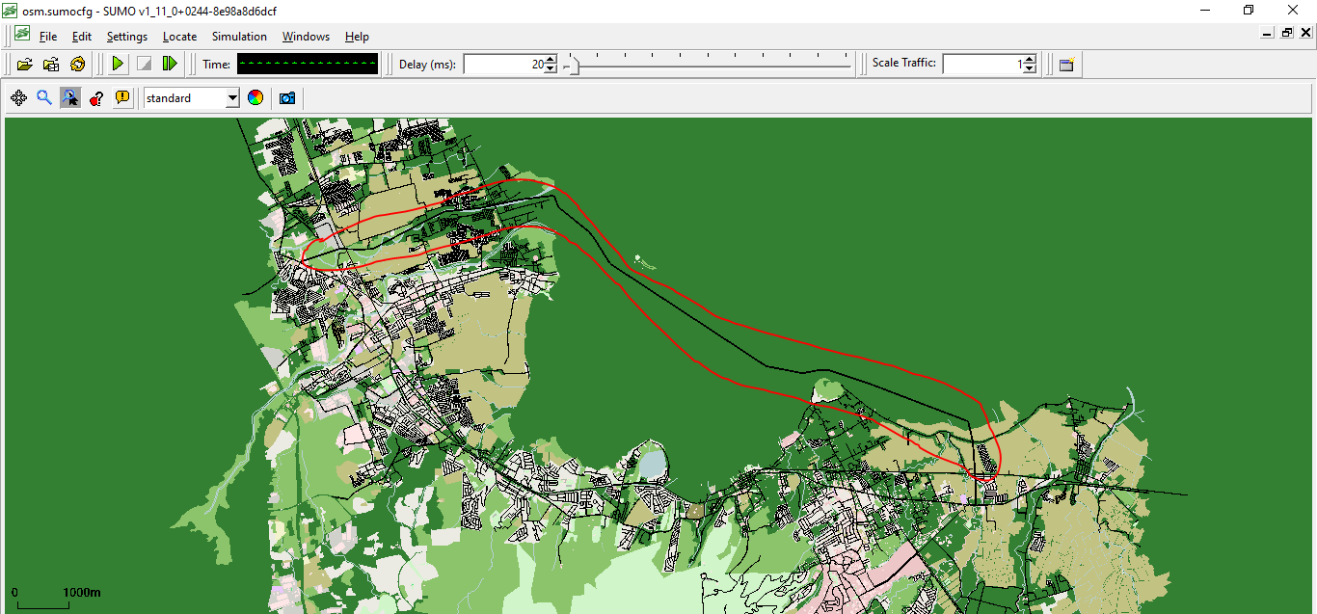The image size is (1317, 614).
Task: Click the Open network icon
Action: point(51,64)
